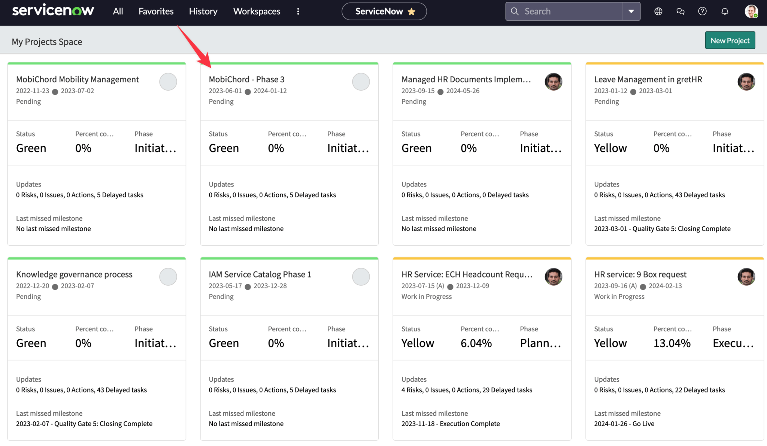Screen dimensions: 767x446
Task: Click the New Project button
Action: (x=730, y=40)
